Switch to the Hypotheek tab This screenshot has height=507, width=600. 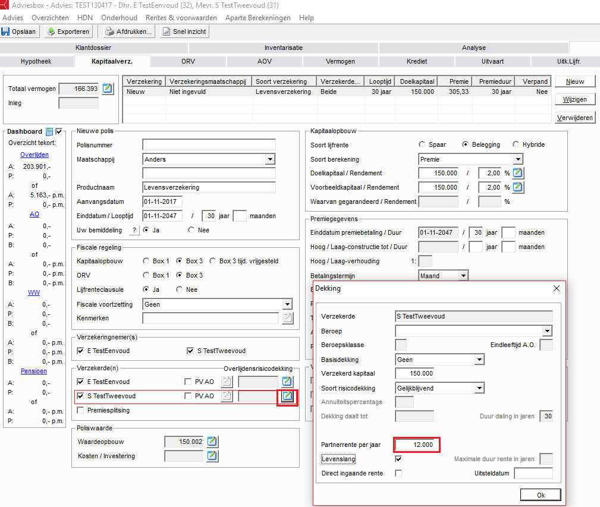(36, 61)
